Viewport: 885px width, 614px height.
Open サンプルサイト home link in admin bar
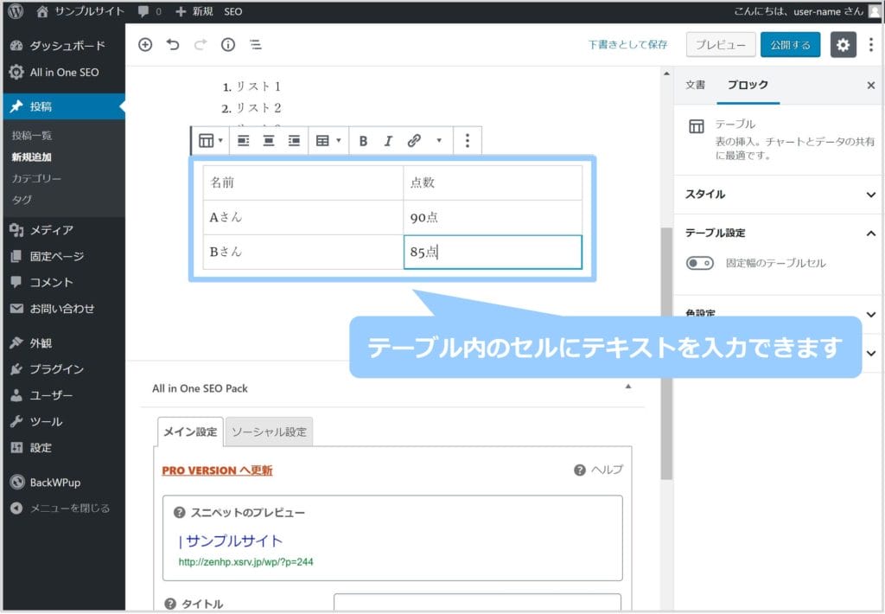[80, 11]
